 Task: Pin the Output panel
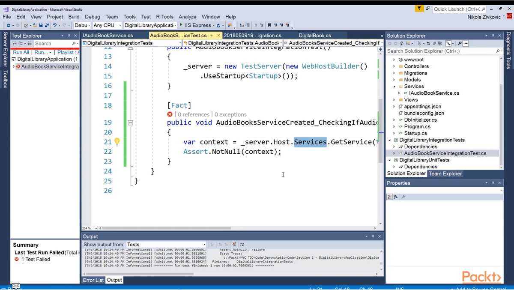pyautogui.click(x=373, y=236)
